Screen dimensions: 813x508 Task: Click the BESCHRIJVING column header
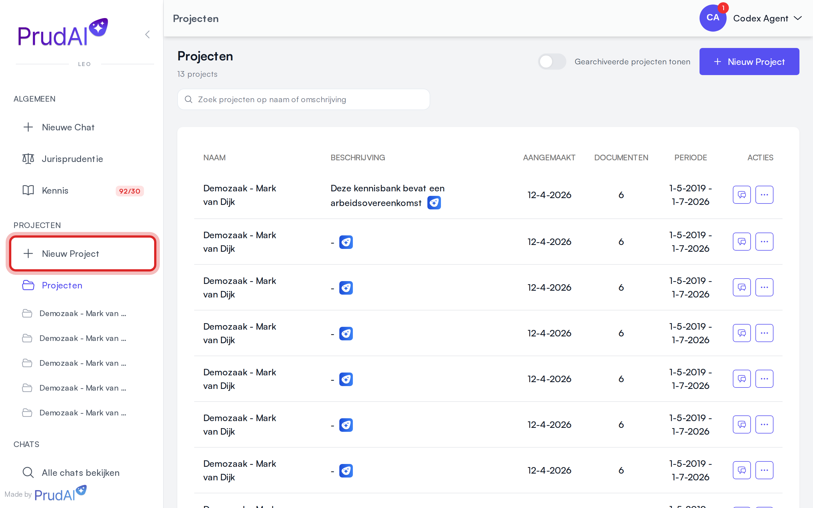(358, 157)
